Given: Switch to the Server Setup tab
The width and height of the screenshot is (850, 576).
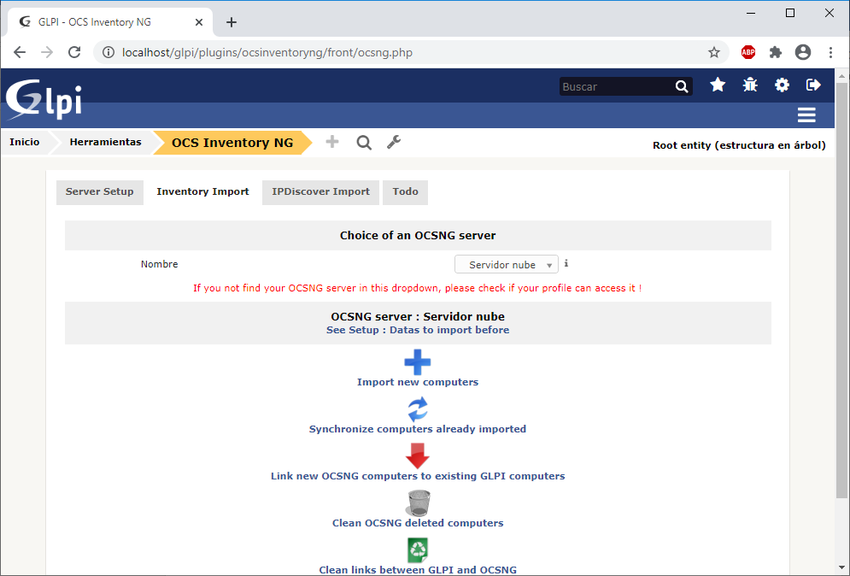Looking at the screenshot, I should [x=100, y=192].
